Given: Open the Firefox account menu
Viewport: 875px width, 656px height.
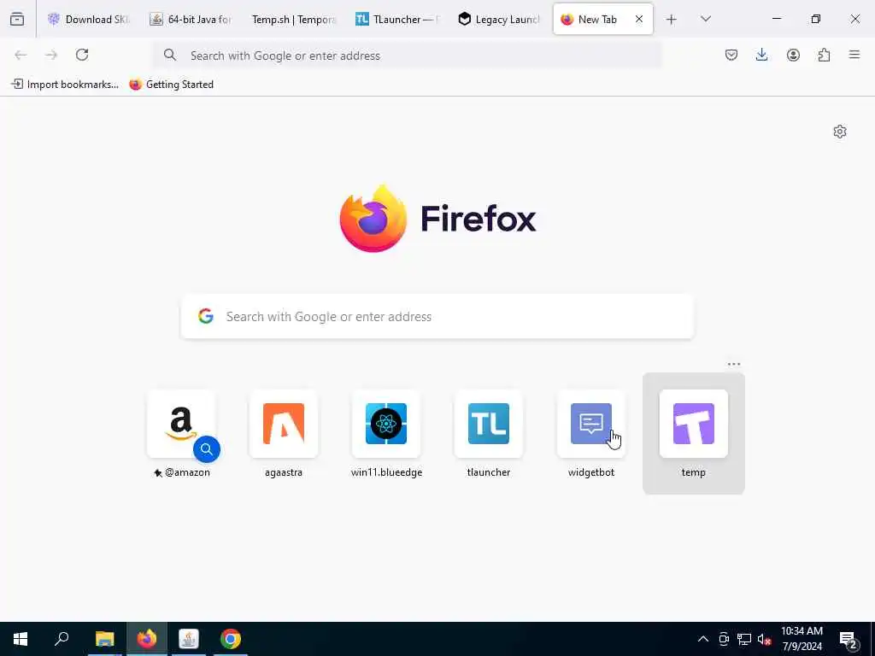Looking at the screenshot, I should coord(793,55).
